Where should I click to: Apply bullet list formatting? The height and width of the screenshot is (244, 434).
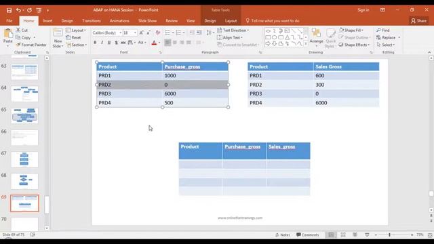[167, 33]
